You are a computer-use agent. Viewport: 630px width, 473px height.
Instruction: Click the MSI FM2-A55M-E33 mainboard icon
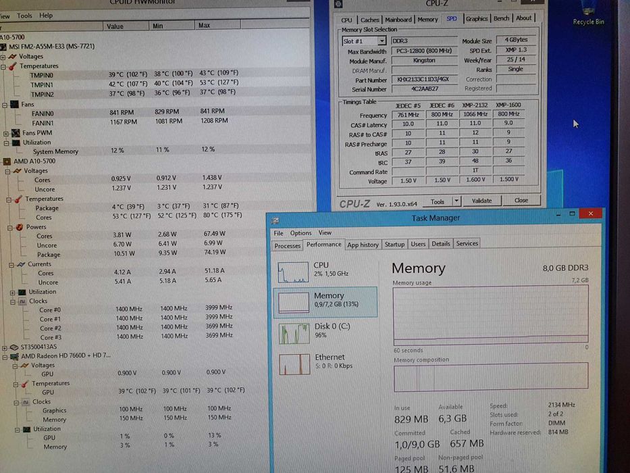point(3,47)
